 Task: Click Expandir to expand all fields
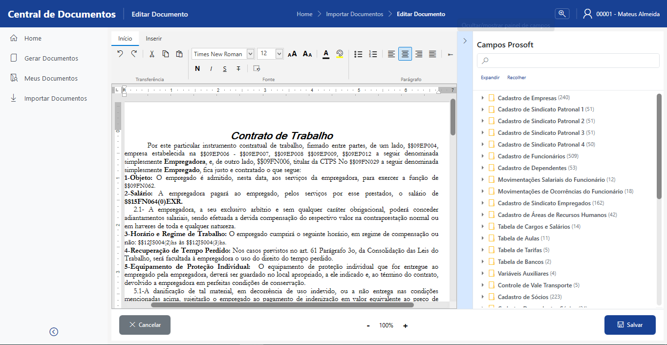point(490,78)
